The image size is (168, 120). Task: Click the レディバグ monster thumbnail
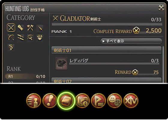[x=61, y=63]
